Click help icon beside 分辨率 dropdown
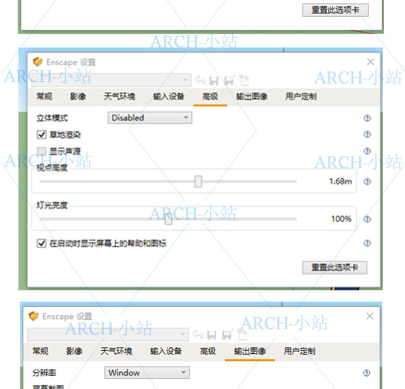The width and height of the screenshot is (405, 389). (367, 373)
